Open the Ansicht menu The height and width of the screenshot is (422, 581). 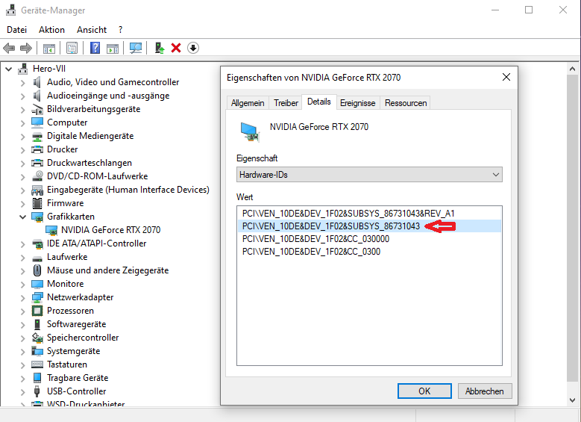point(92,30)
